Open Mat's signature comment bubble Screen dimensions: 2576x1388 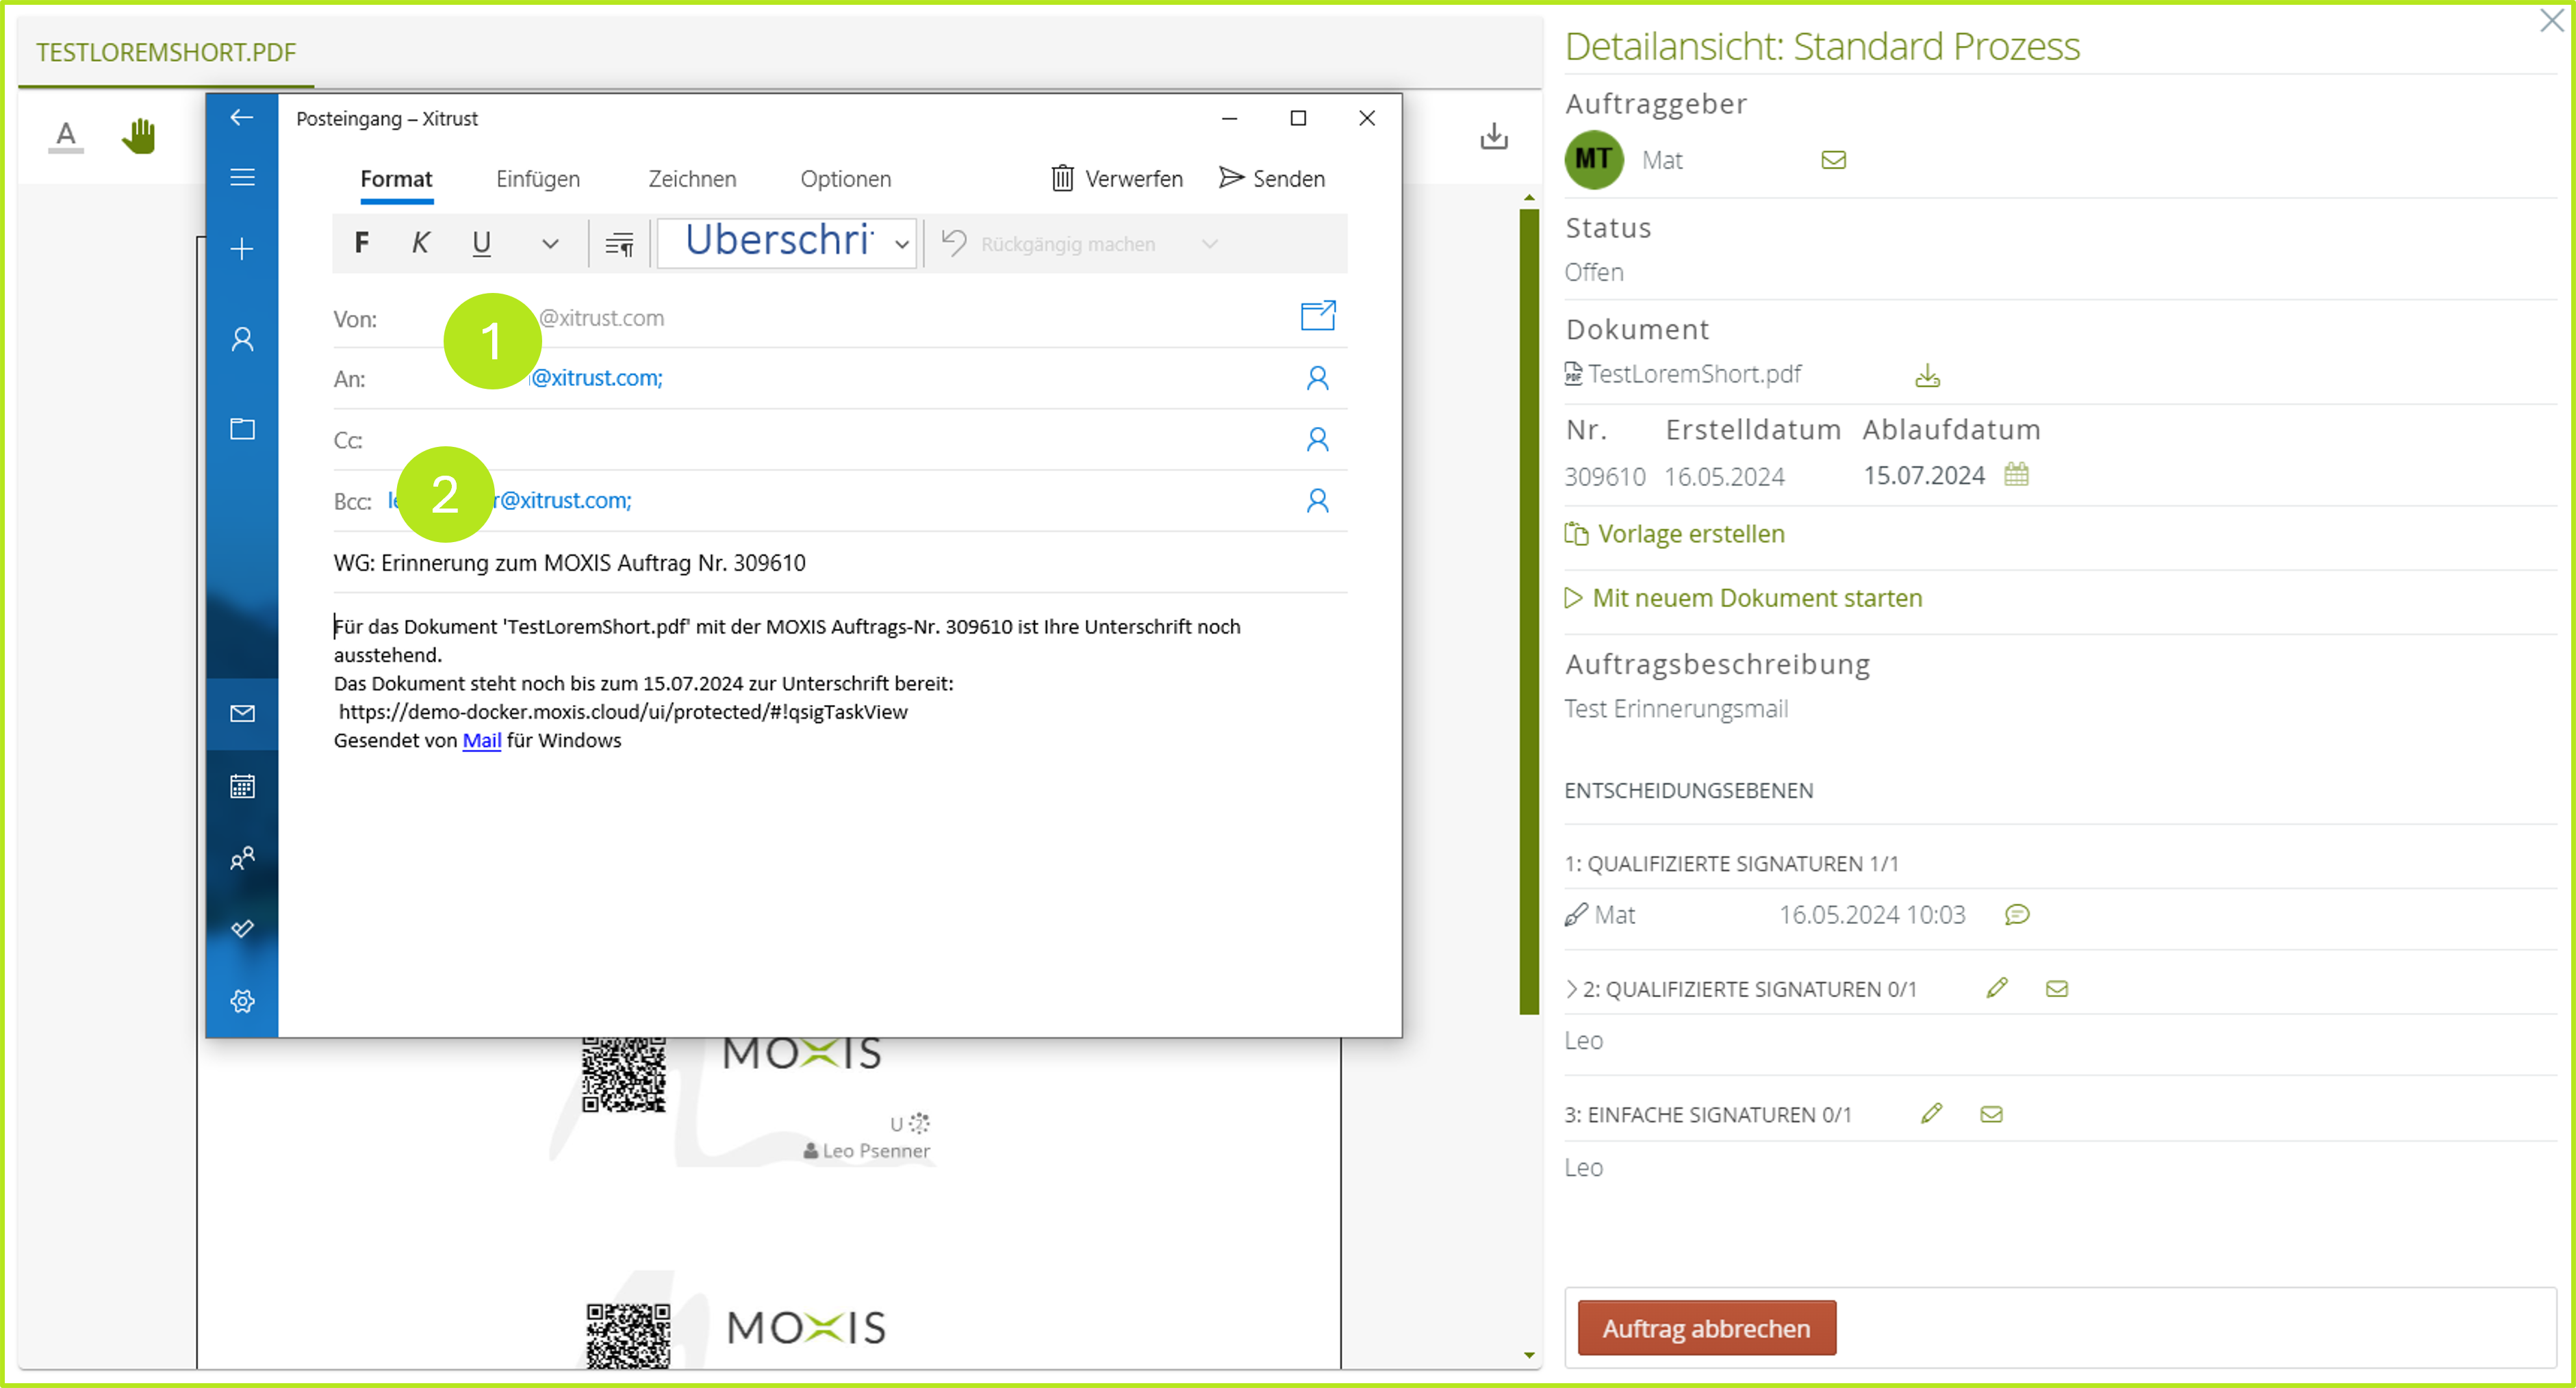tap(2016, 914)
